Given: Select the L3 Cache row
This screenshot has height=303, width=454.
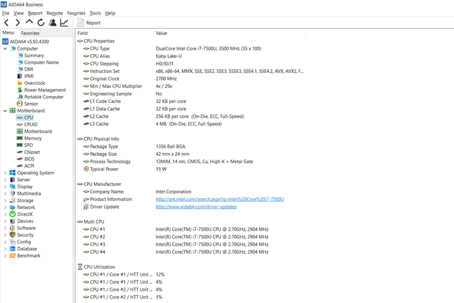Looking at the screenshot, I should coord(191,124).
